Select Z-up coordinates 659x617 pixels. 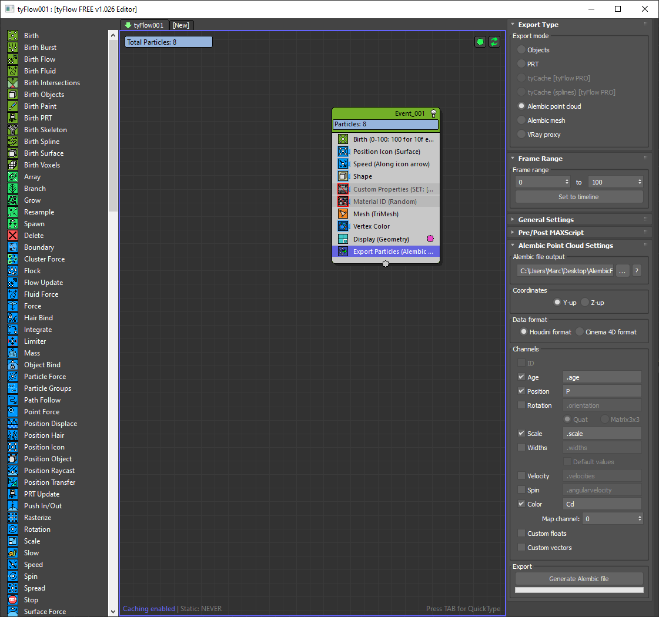(x=584, y=303)
